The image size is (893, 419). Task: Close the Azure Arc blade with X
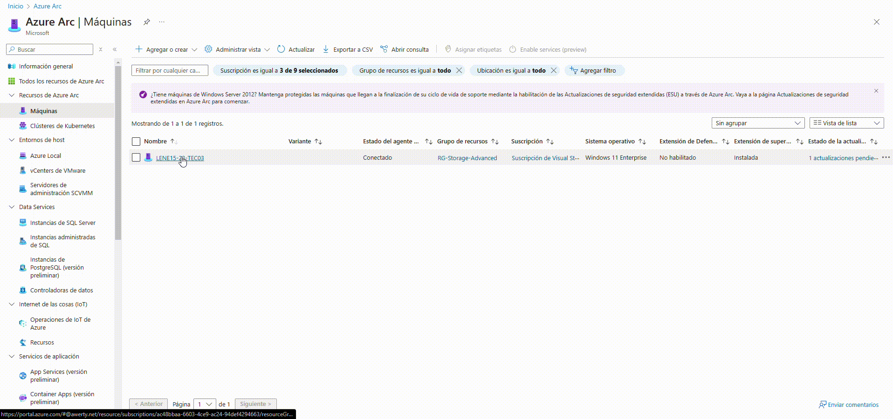click(x=877, y=22)
